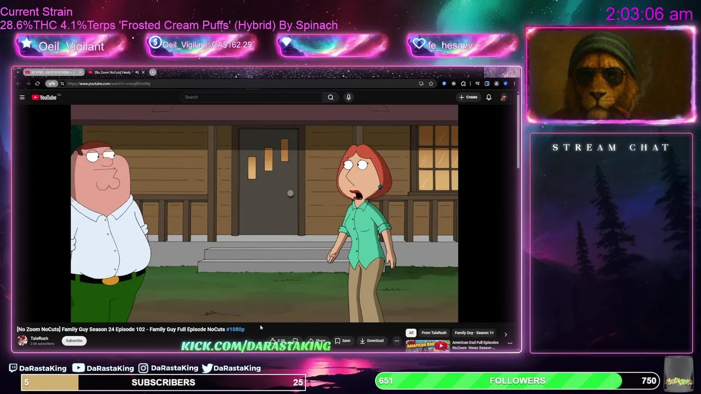Switch to the first browser tab
701x394 pixels.
[x=54, y=72]
